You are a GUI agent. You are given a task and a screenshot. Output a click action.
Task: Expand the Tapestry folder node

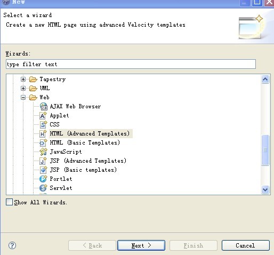[23, 79]
